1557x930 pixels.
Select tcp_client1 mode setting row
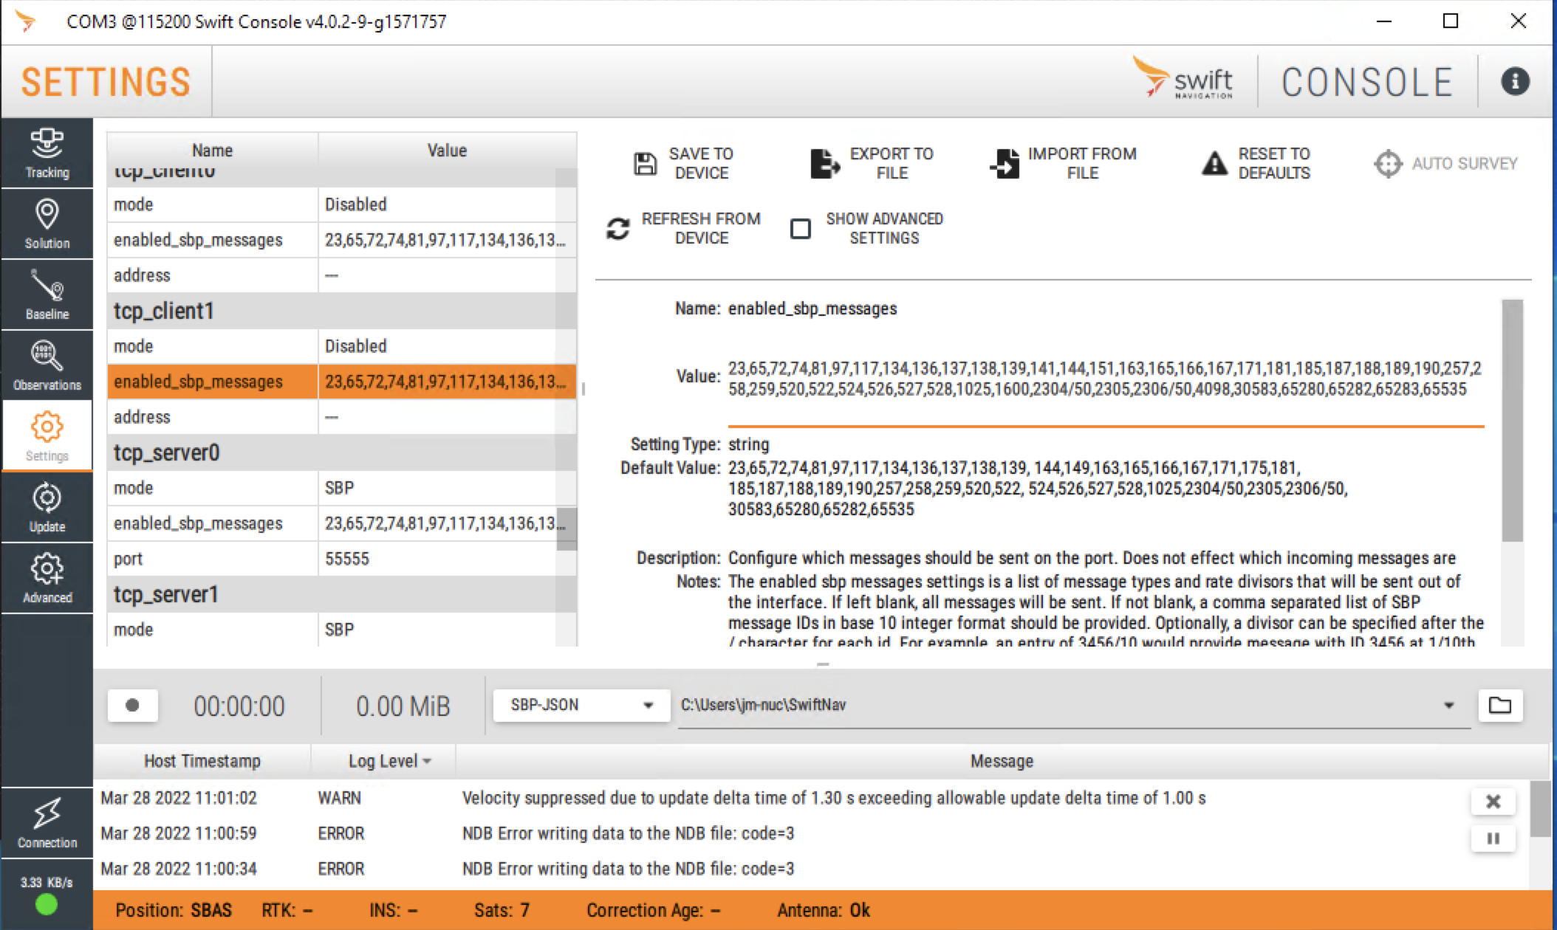click(x=340, y=346)
